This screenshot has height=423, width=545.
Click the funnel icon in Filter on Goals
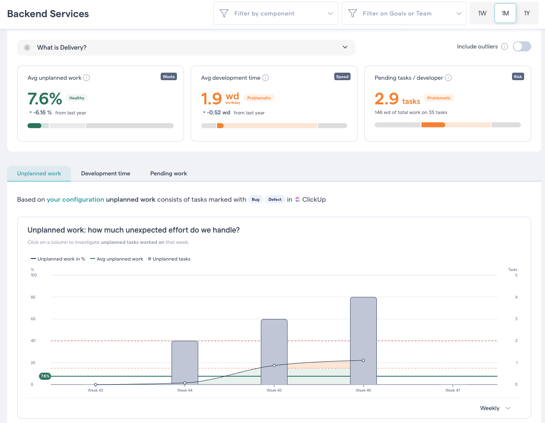(x=353, y=13)
